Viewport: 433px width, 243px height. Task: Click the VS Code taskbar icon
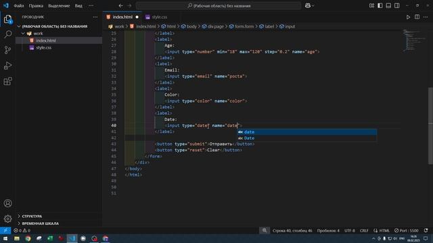72,238
